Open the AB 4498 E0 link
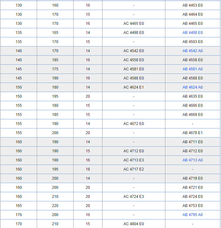The image size is (221, 228). 192,33
